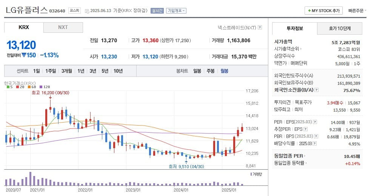This screenshot has width=371, height=196.
Task: Click the arrow next to 동일업종 등락률
Action: [x=306, y=163]
